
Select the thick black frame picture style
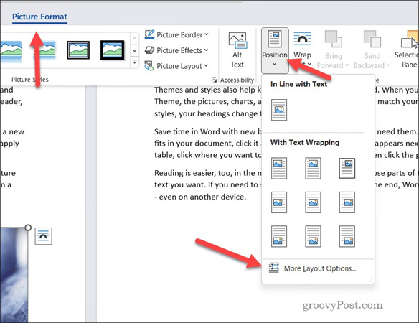point(112,50)
